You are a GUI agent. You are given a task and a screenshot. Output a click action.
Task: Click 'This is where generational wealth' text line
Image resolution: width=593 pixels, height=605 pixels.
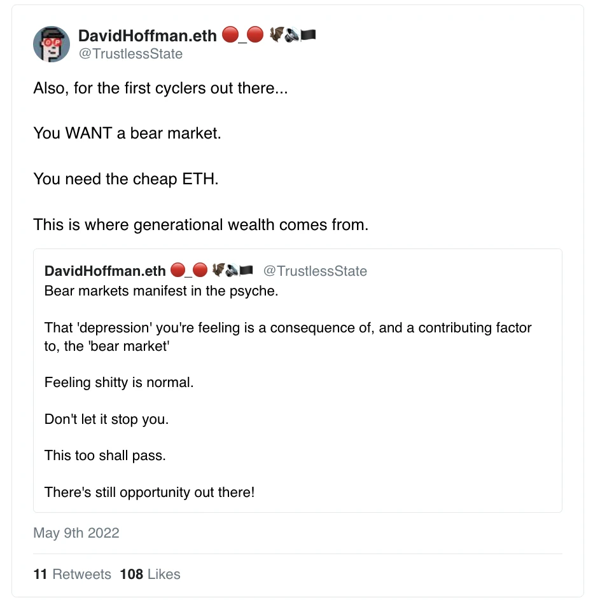pyautogui.click(x=201, y=224)
